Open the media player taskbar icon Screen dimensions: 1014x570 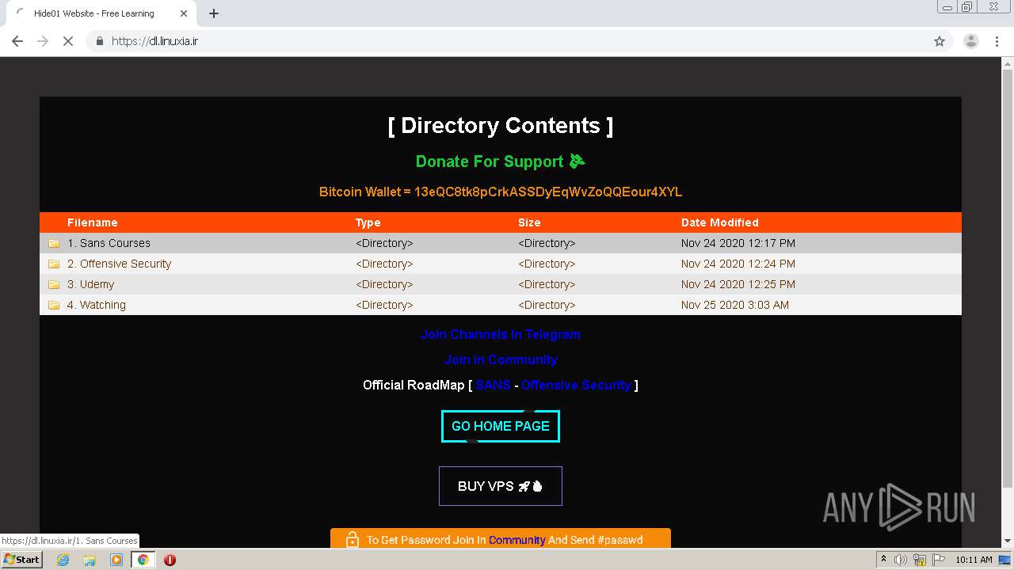point(116,560)
